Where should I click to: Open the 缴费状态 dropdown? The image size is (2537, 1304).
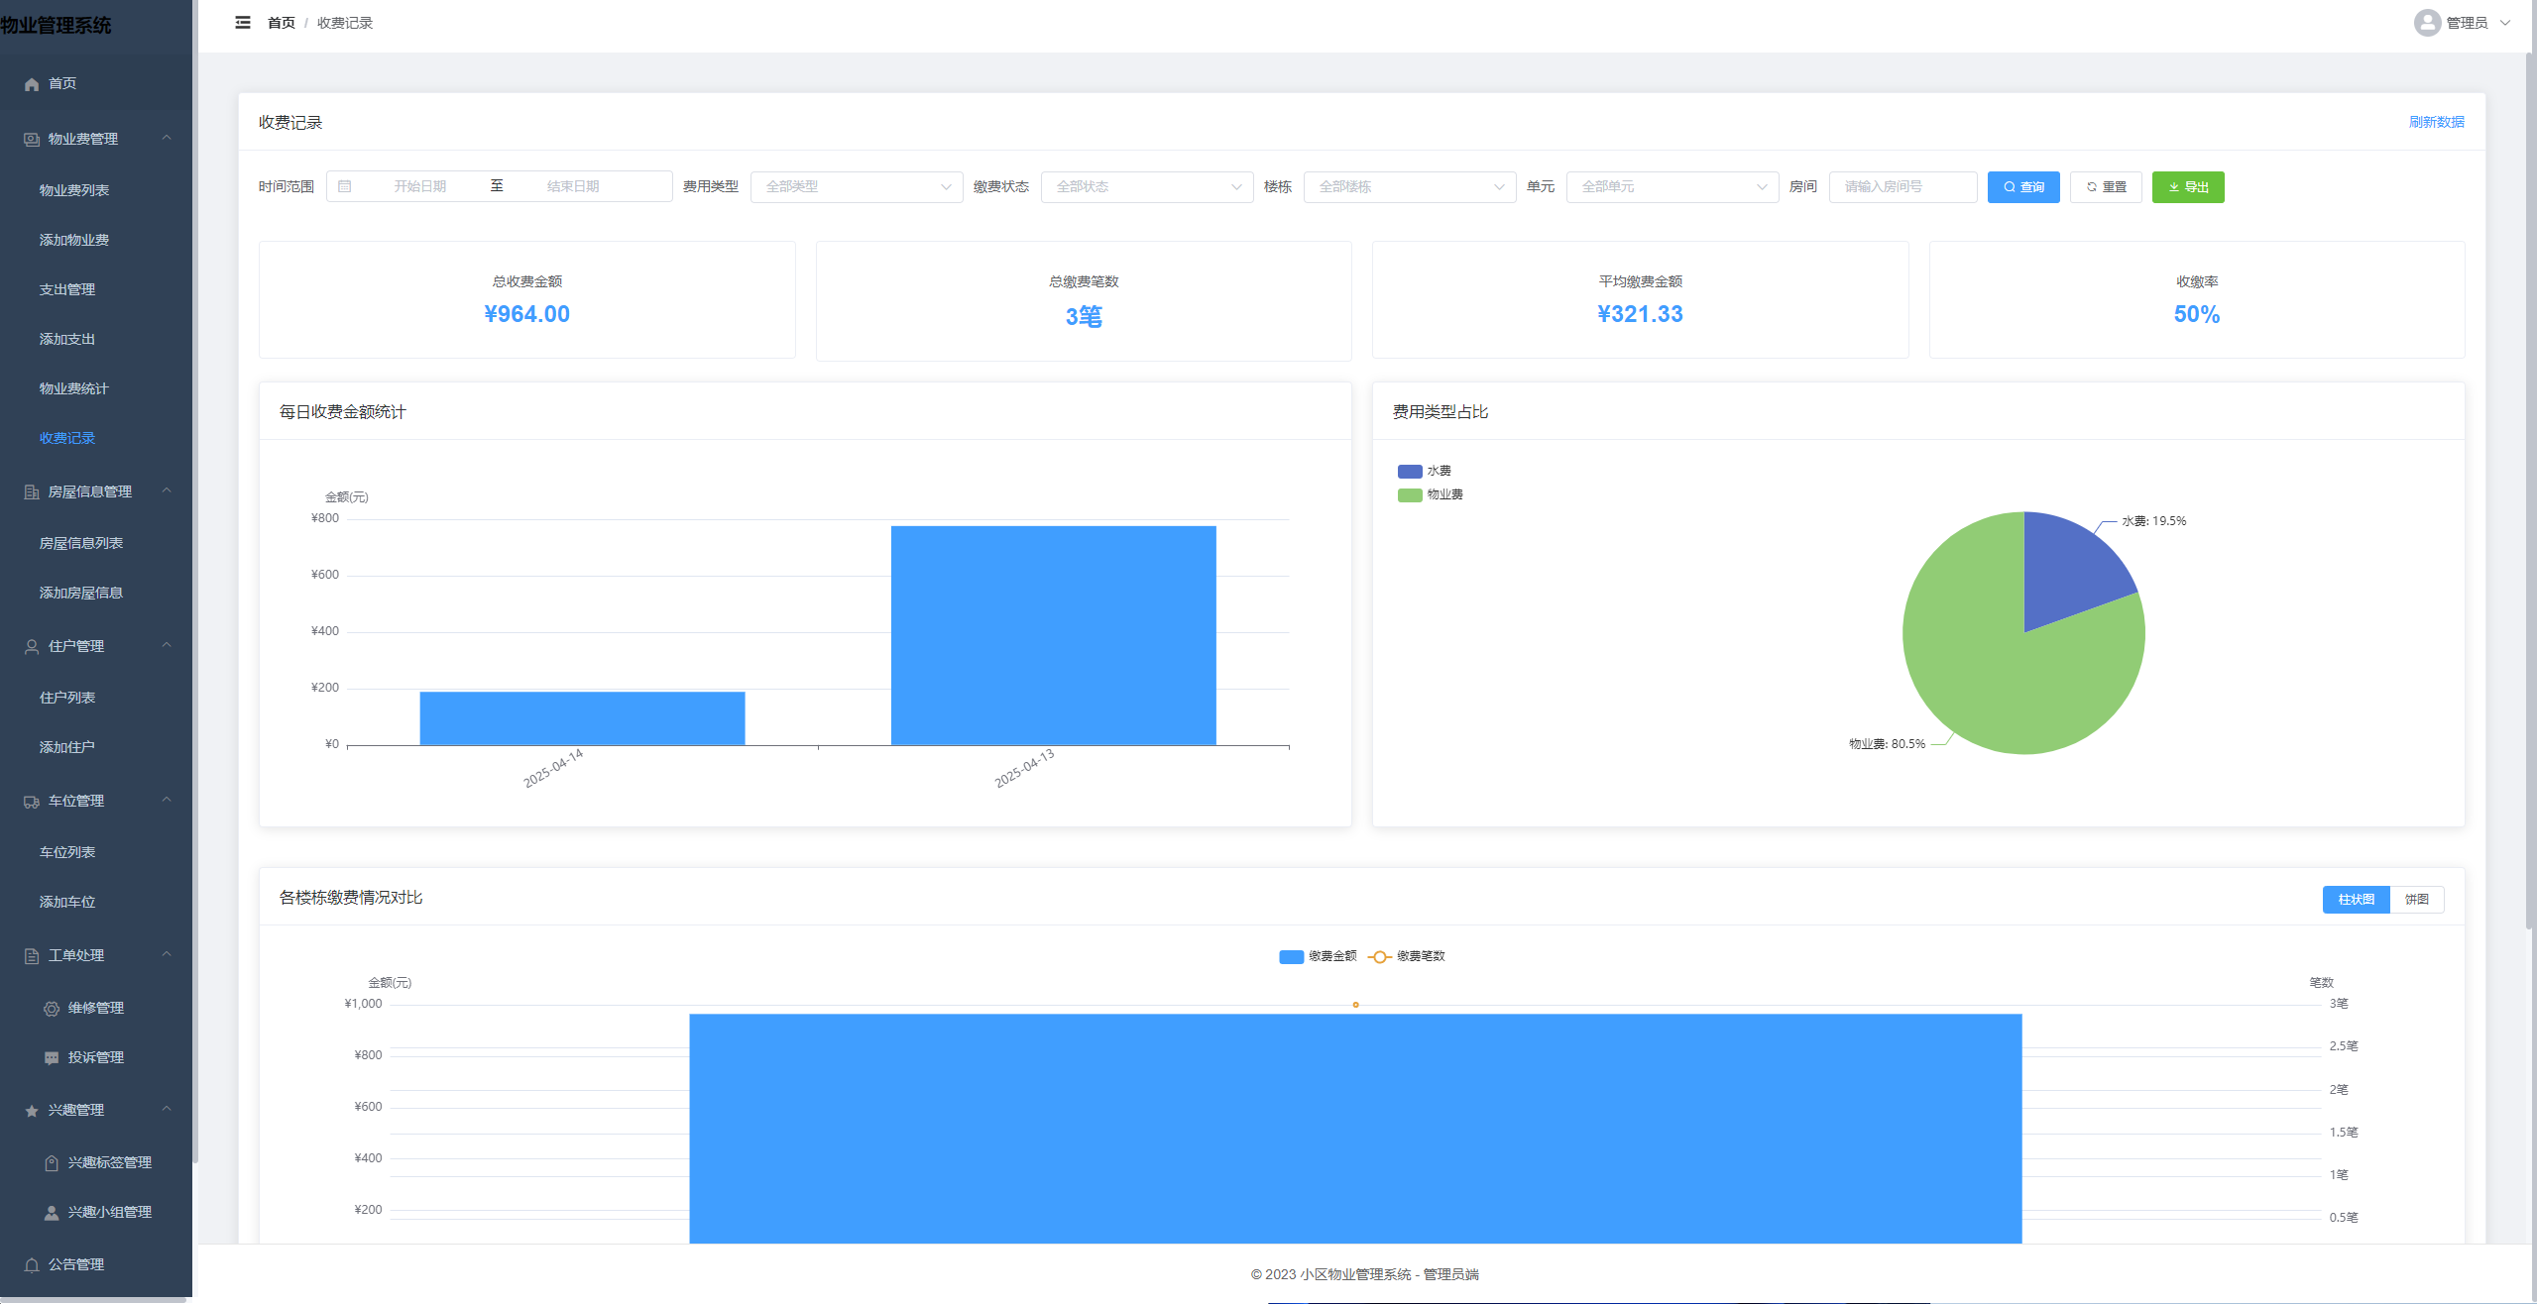pyautogui.click(x=1147, y=187)
